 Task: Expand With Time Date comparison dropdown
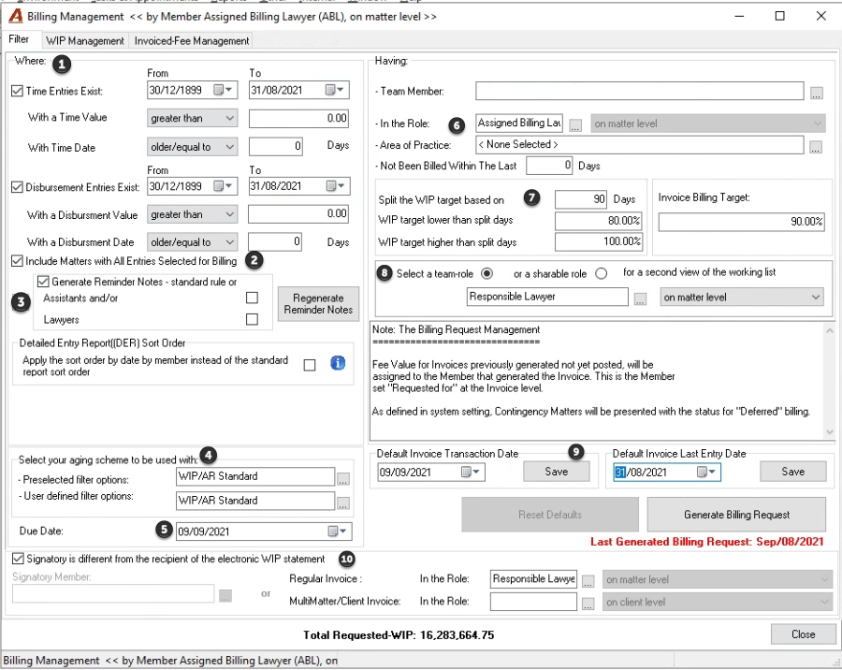coord(192,147)
